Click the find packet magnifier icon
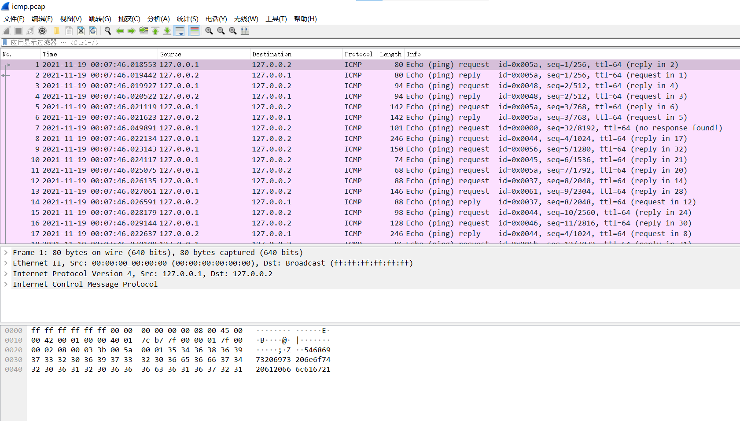The width and height of the screenshot is (740, 421). (107, 31)
